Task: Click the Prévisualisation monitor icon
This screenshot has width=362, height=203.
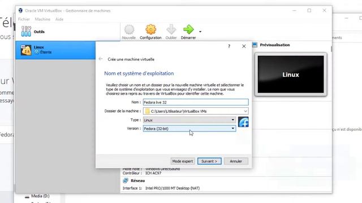Action: click(x=255, y=45)
